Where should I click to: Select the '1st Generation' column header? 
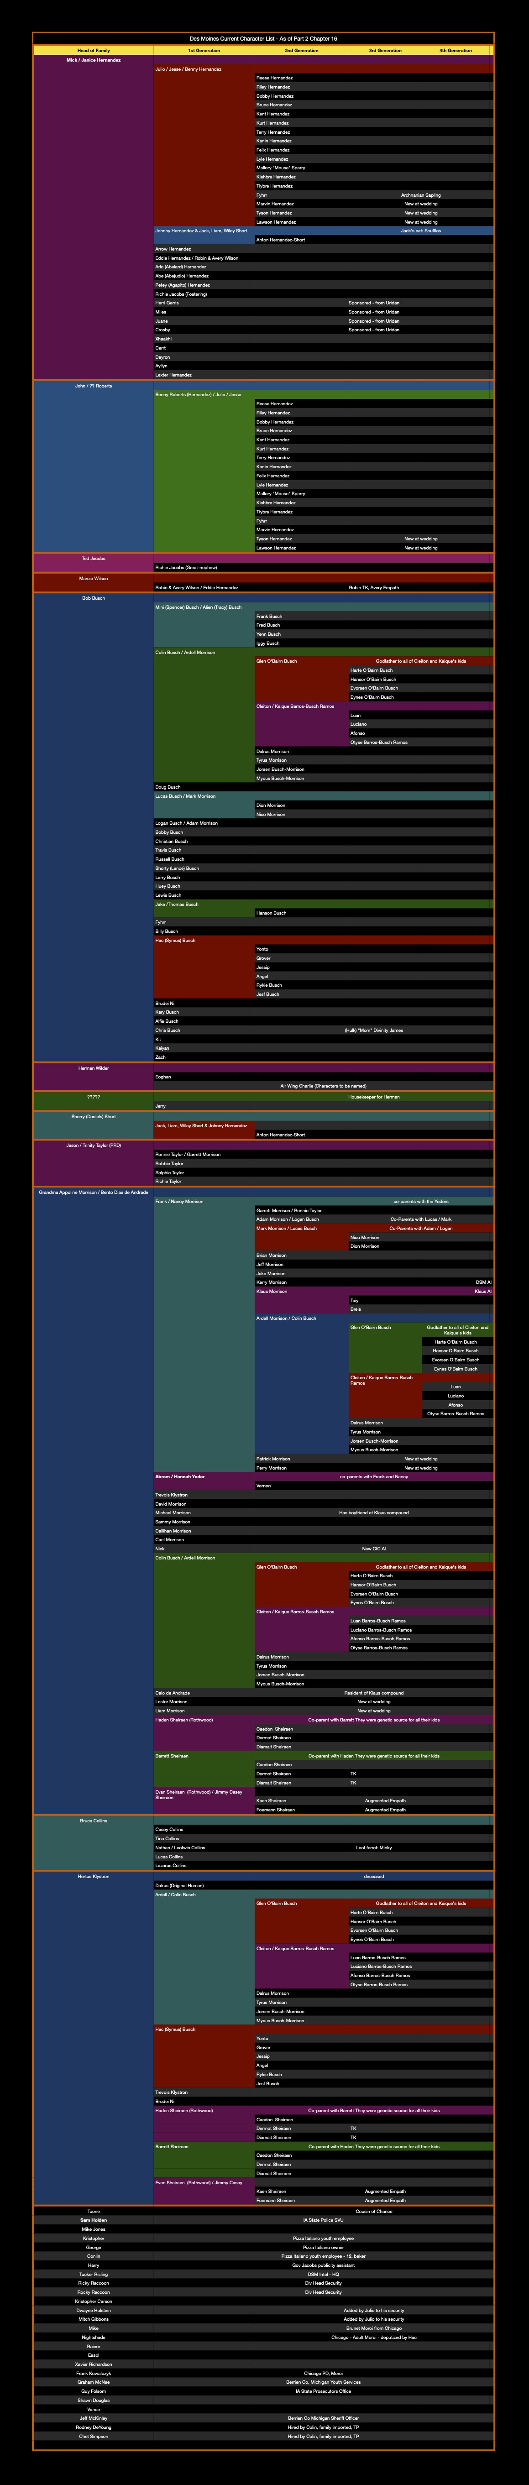[x=204, y=50]
